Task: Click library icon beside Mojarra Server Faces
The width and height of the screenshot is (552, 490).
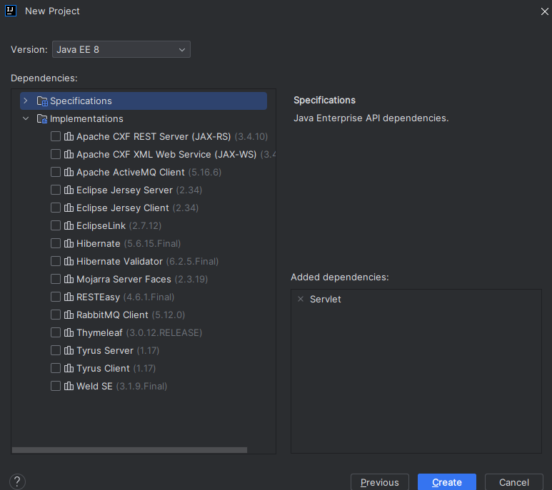Action: [69, 279]
